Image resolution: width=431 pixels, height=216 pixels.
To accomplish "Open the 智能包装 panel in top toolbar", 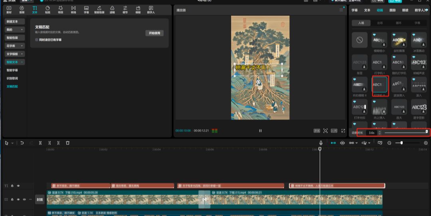I will point(99,10).
